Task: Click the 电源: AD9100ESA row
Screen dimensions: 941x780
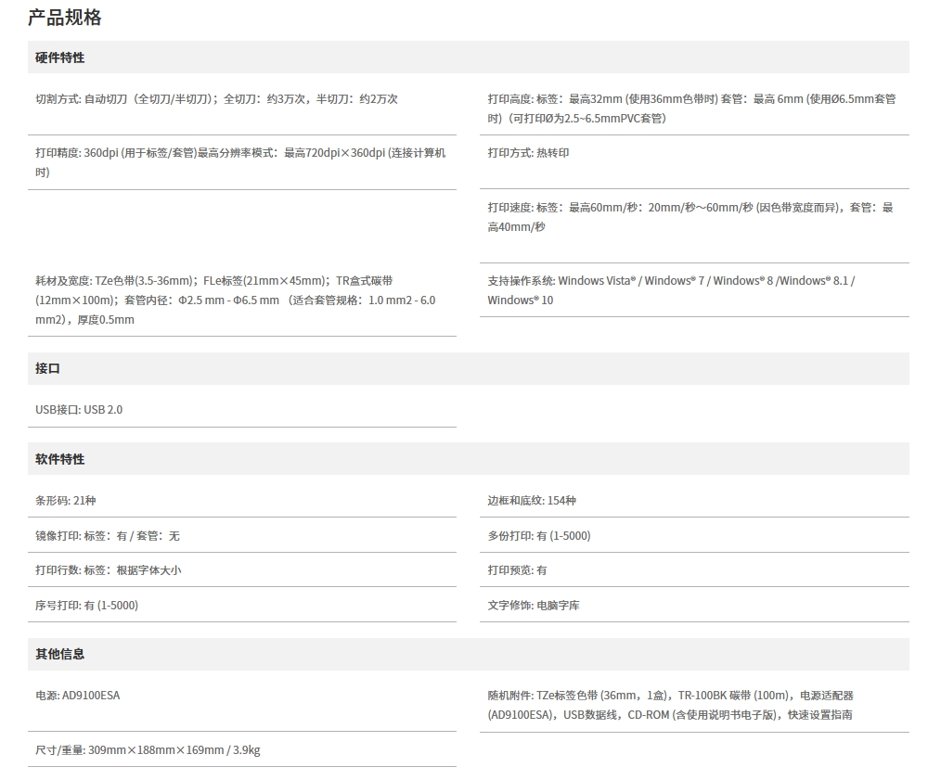Action: [242, 704]
